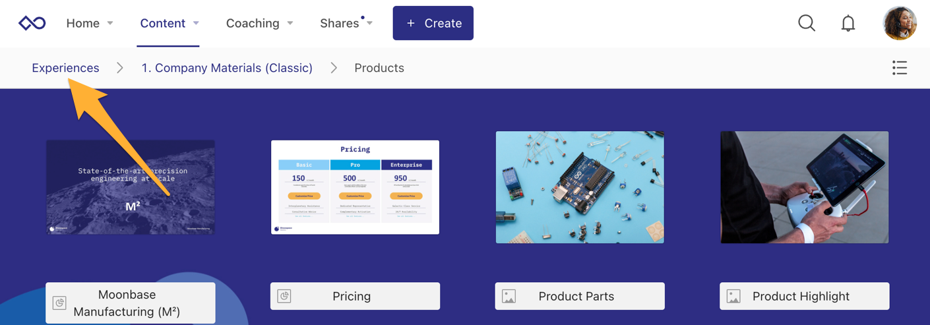The width and height of the screenshot is (930, 325).
Task: Open the notifications bell
Action: tap(848, 24)
